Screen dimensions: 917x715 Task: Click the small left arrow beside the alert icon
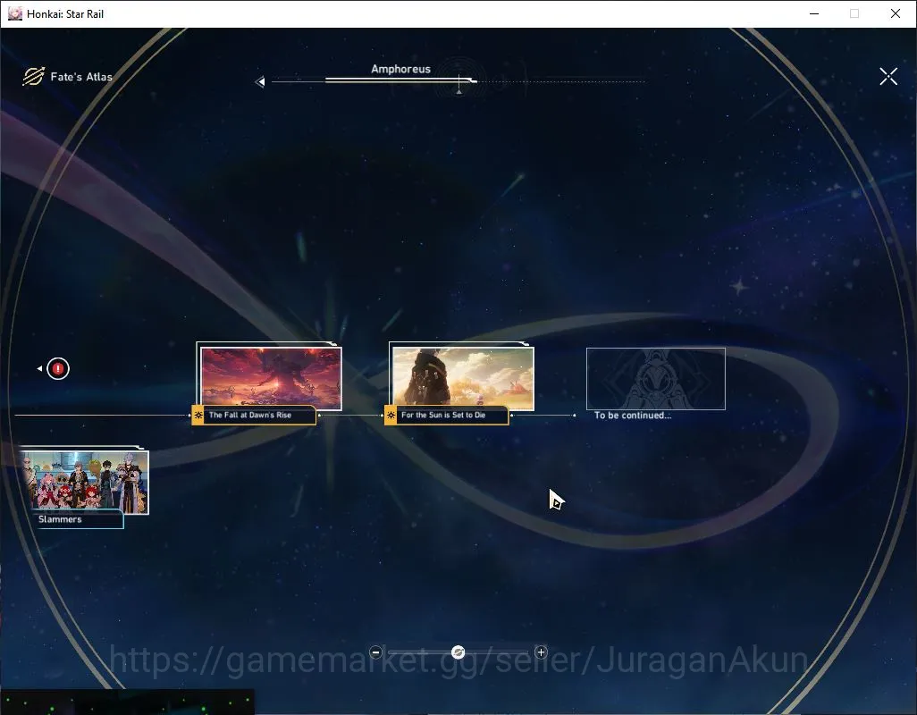point(39,369)
